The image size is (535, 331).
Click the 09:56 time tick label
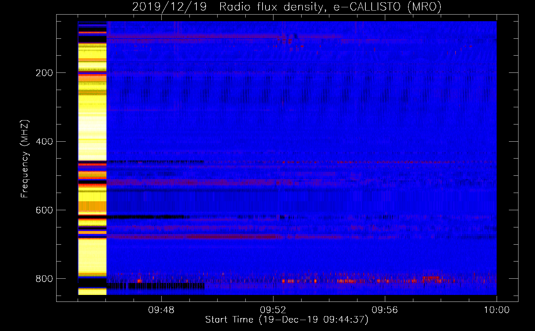(385, 310)
